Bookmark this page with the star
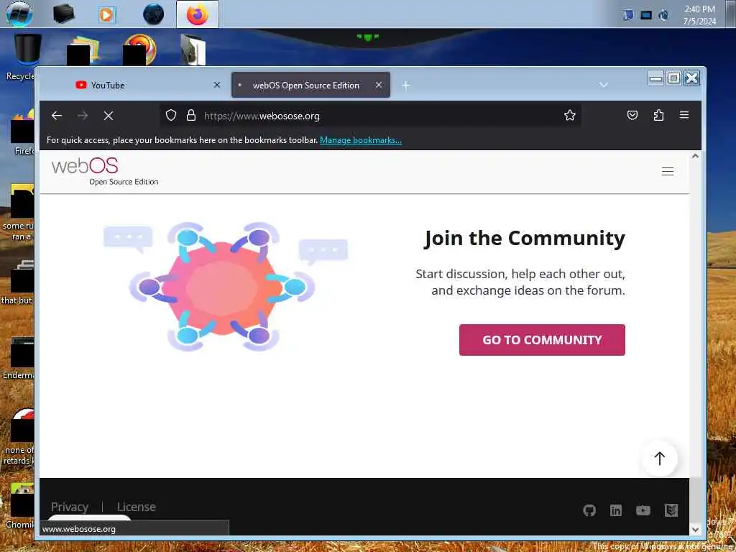736x552 pixels. (570, 116)
